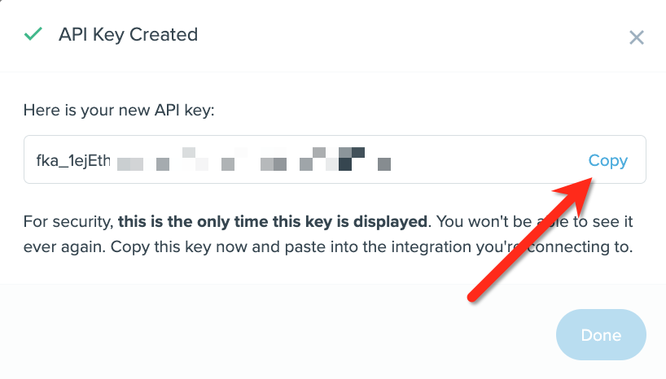Click the green success checkmark icon
Image resolution: width=666 pixels, height=379 pixels.
(33, 34)
